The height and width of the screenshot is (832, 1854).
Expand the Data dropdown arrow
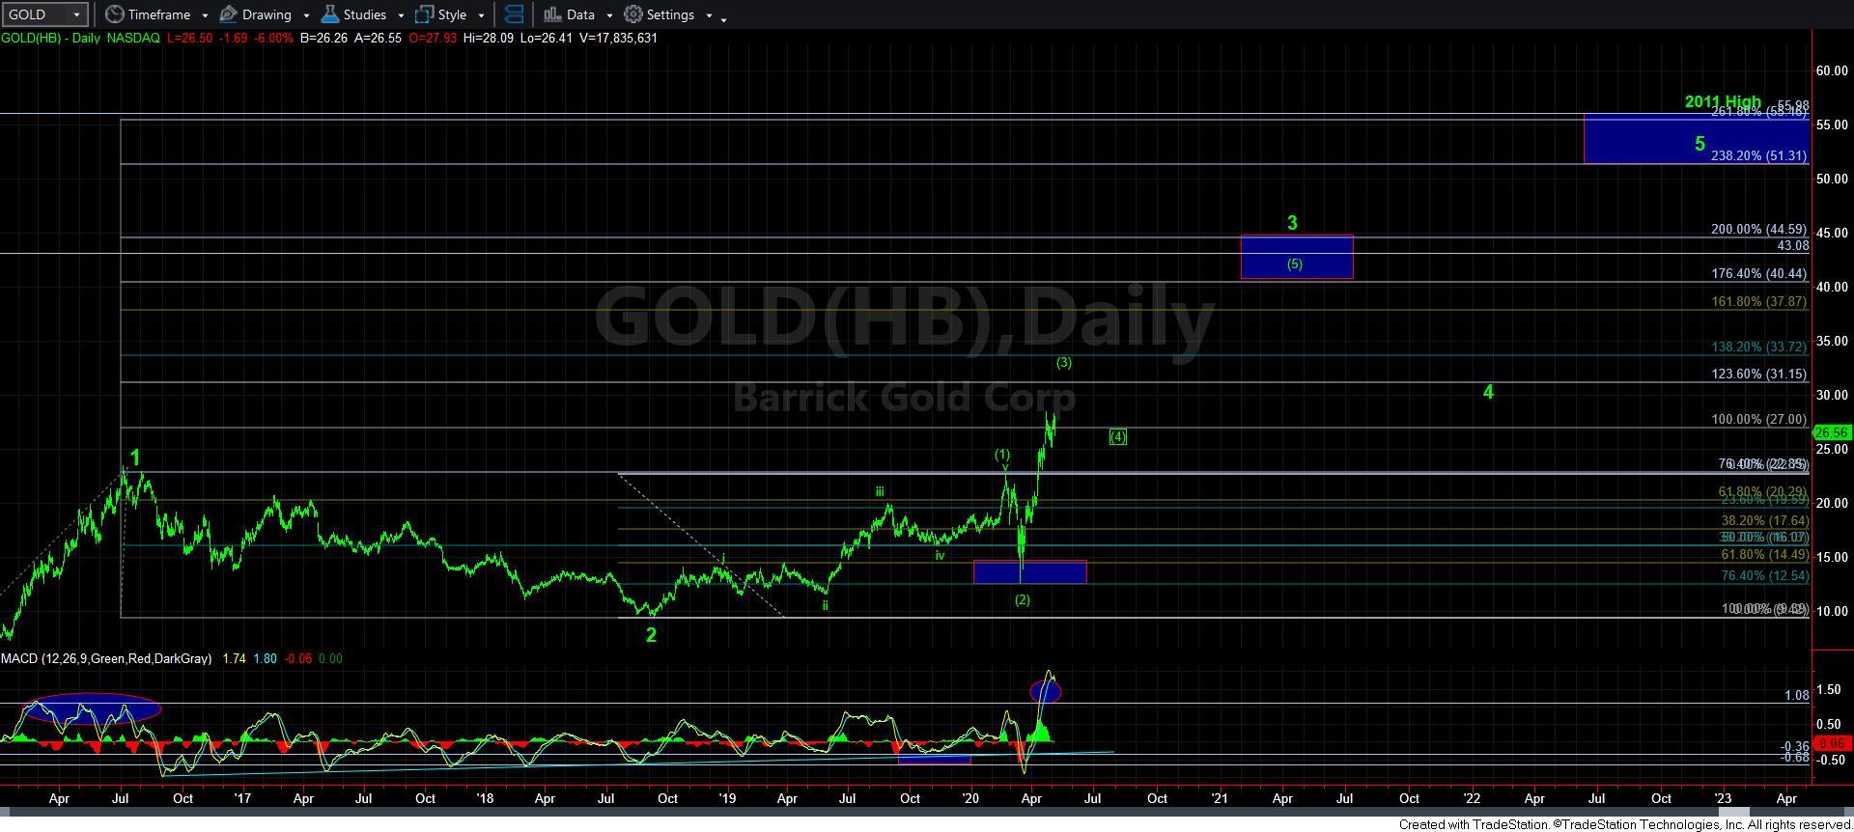609,15
